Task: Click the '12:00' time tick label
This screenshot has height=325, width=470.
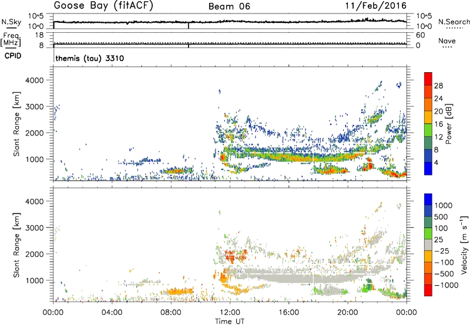Action: [x=230, y=313]
